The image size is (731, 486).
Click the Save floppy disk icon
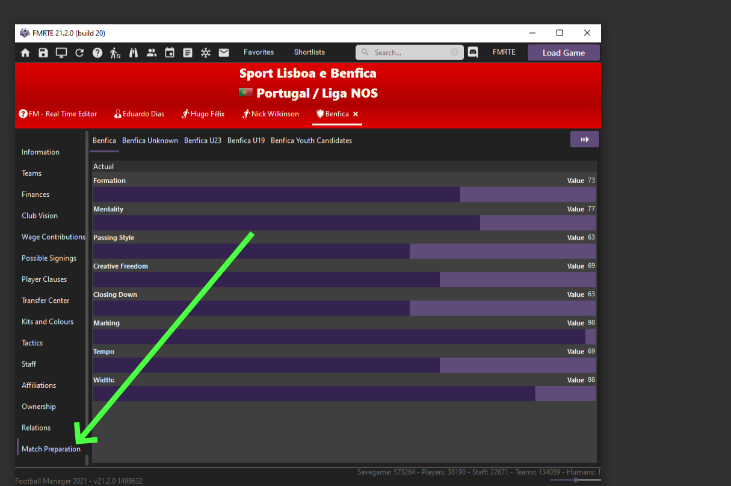click(x=43, y=53)
